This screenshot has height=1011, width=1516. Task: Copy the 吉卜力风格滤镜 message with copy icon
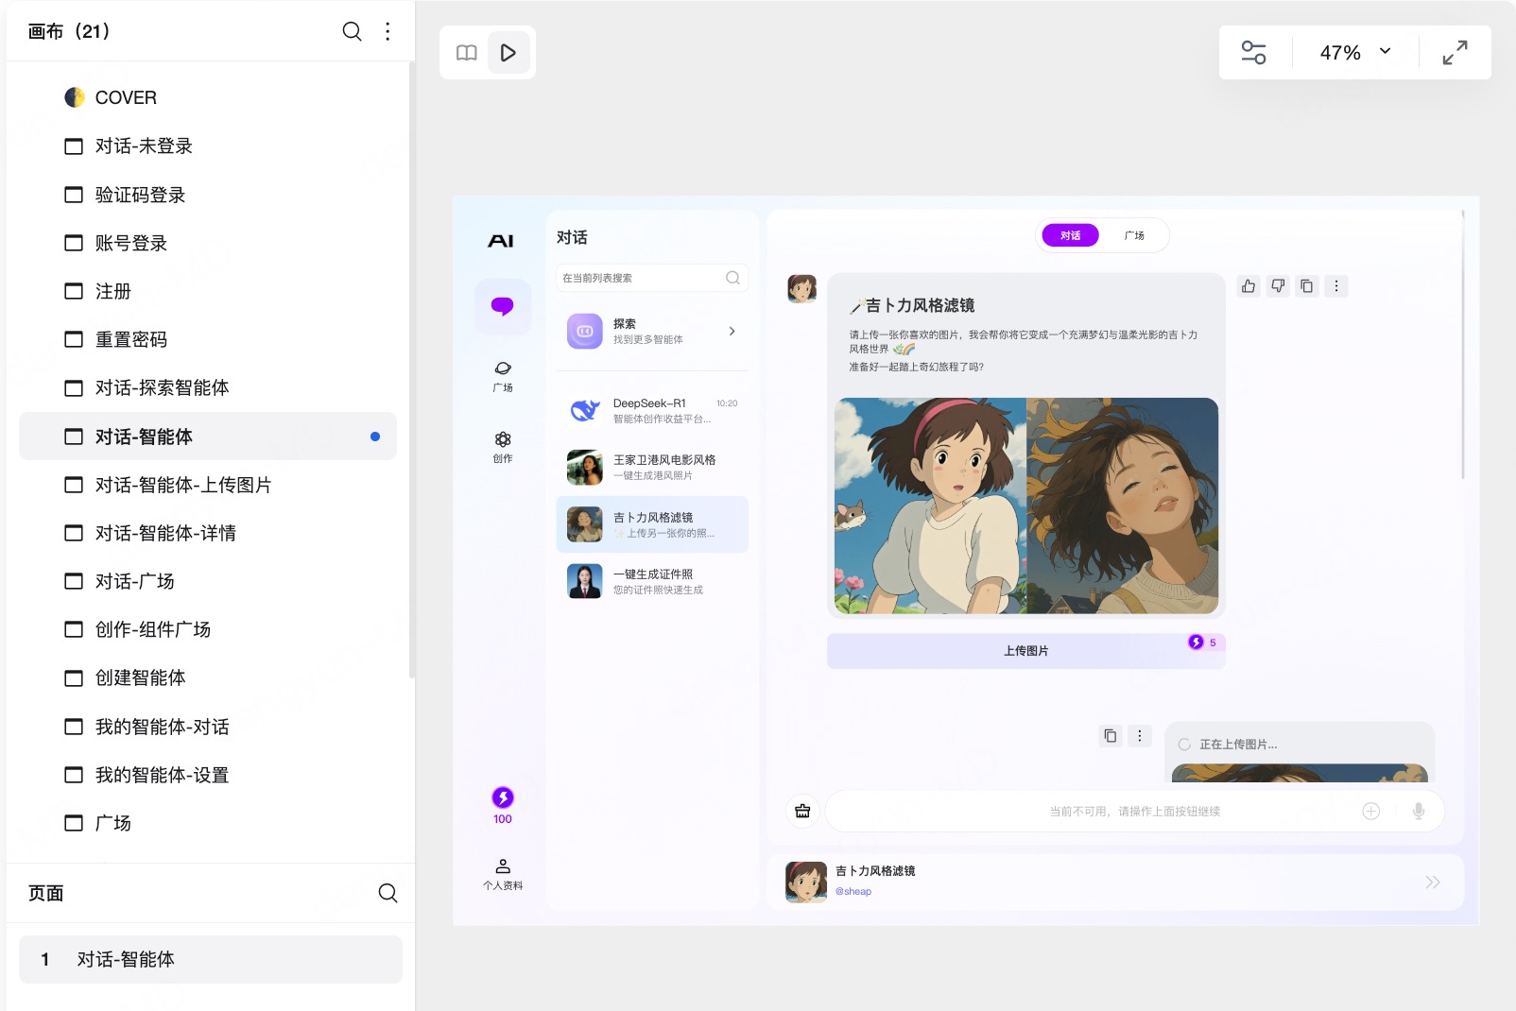coord(1306,285)
